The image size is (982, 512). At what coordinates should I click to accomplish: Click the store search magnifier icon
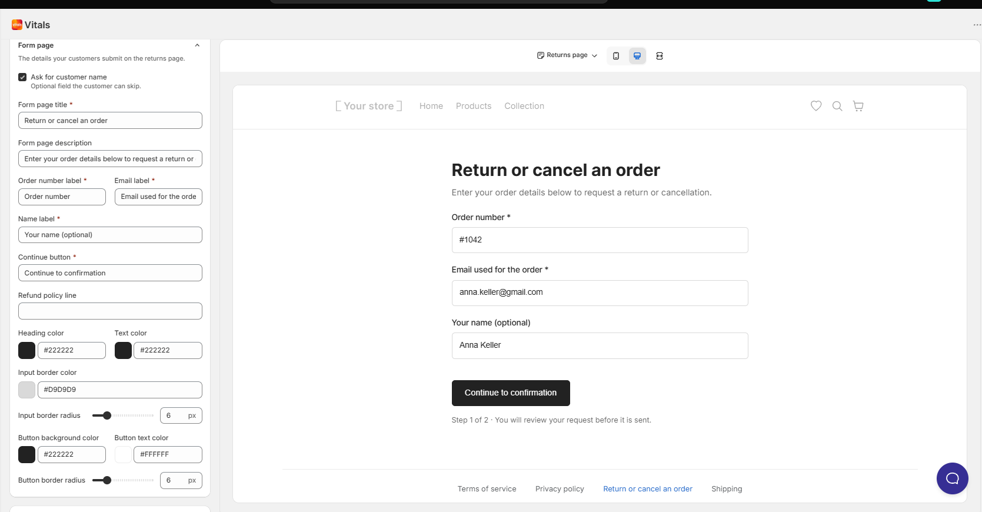coord(837,106)
